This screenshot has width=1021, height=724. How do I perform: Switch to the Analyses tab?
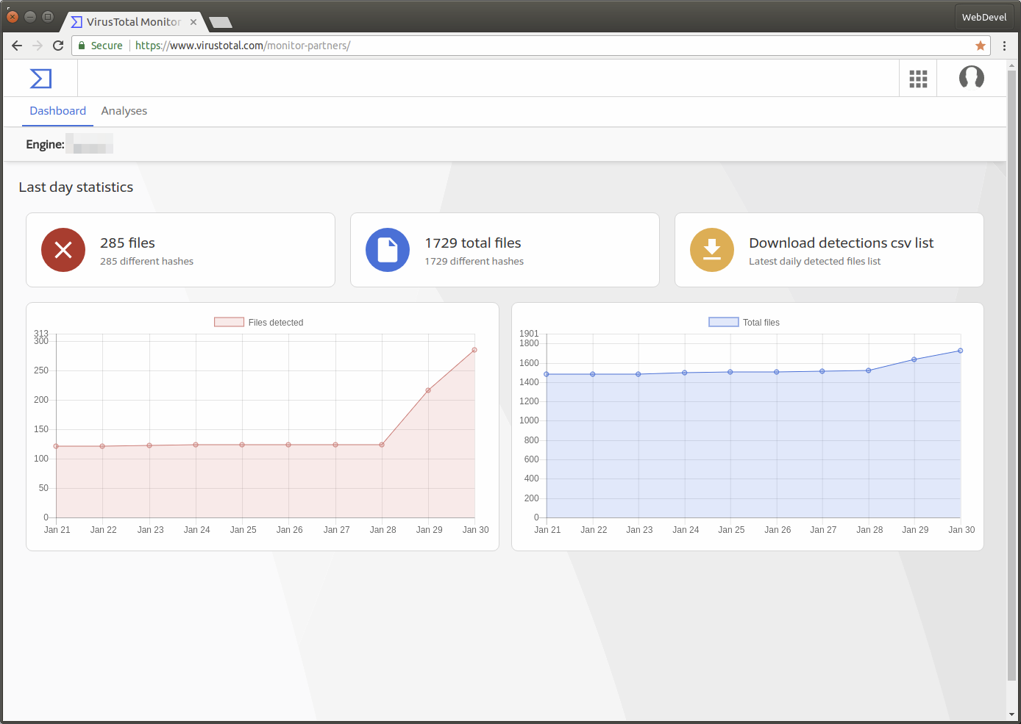click(124, 111)
